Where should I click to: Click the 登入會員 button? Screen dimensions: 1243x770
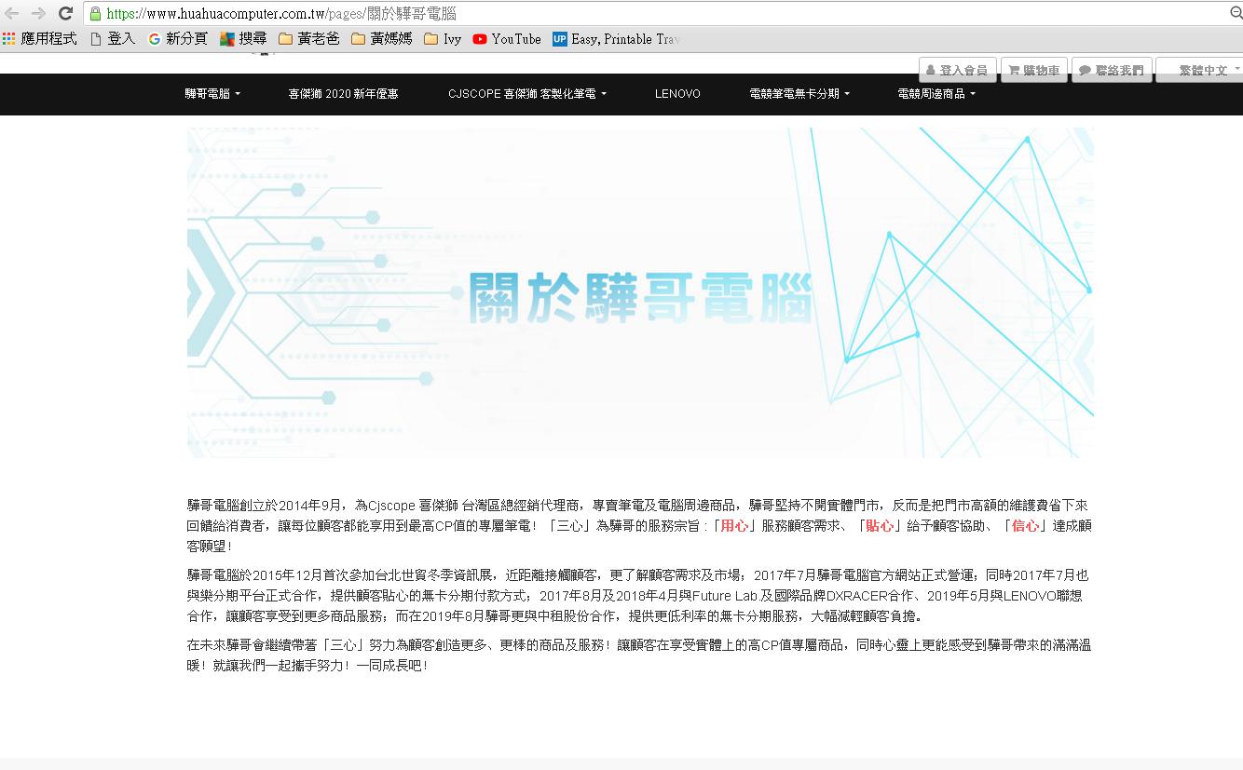pyautogui.click(x=958, y=71)
